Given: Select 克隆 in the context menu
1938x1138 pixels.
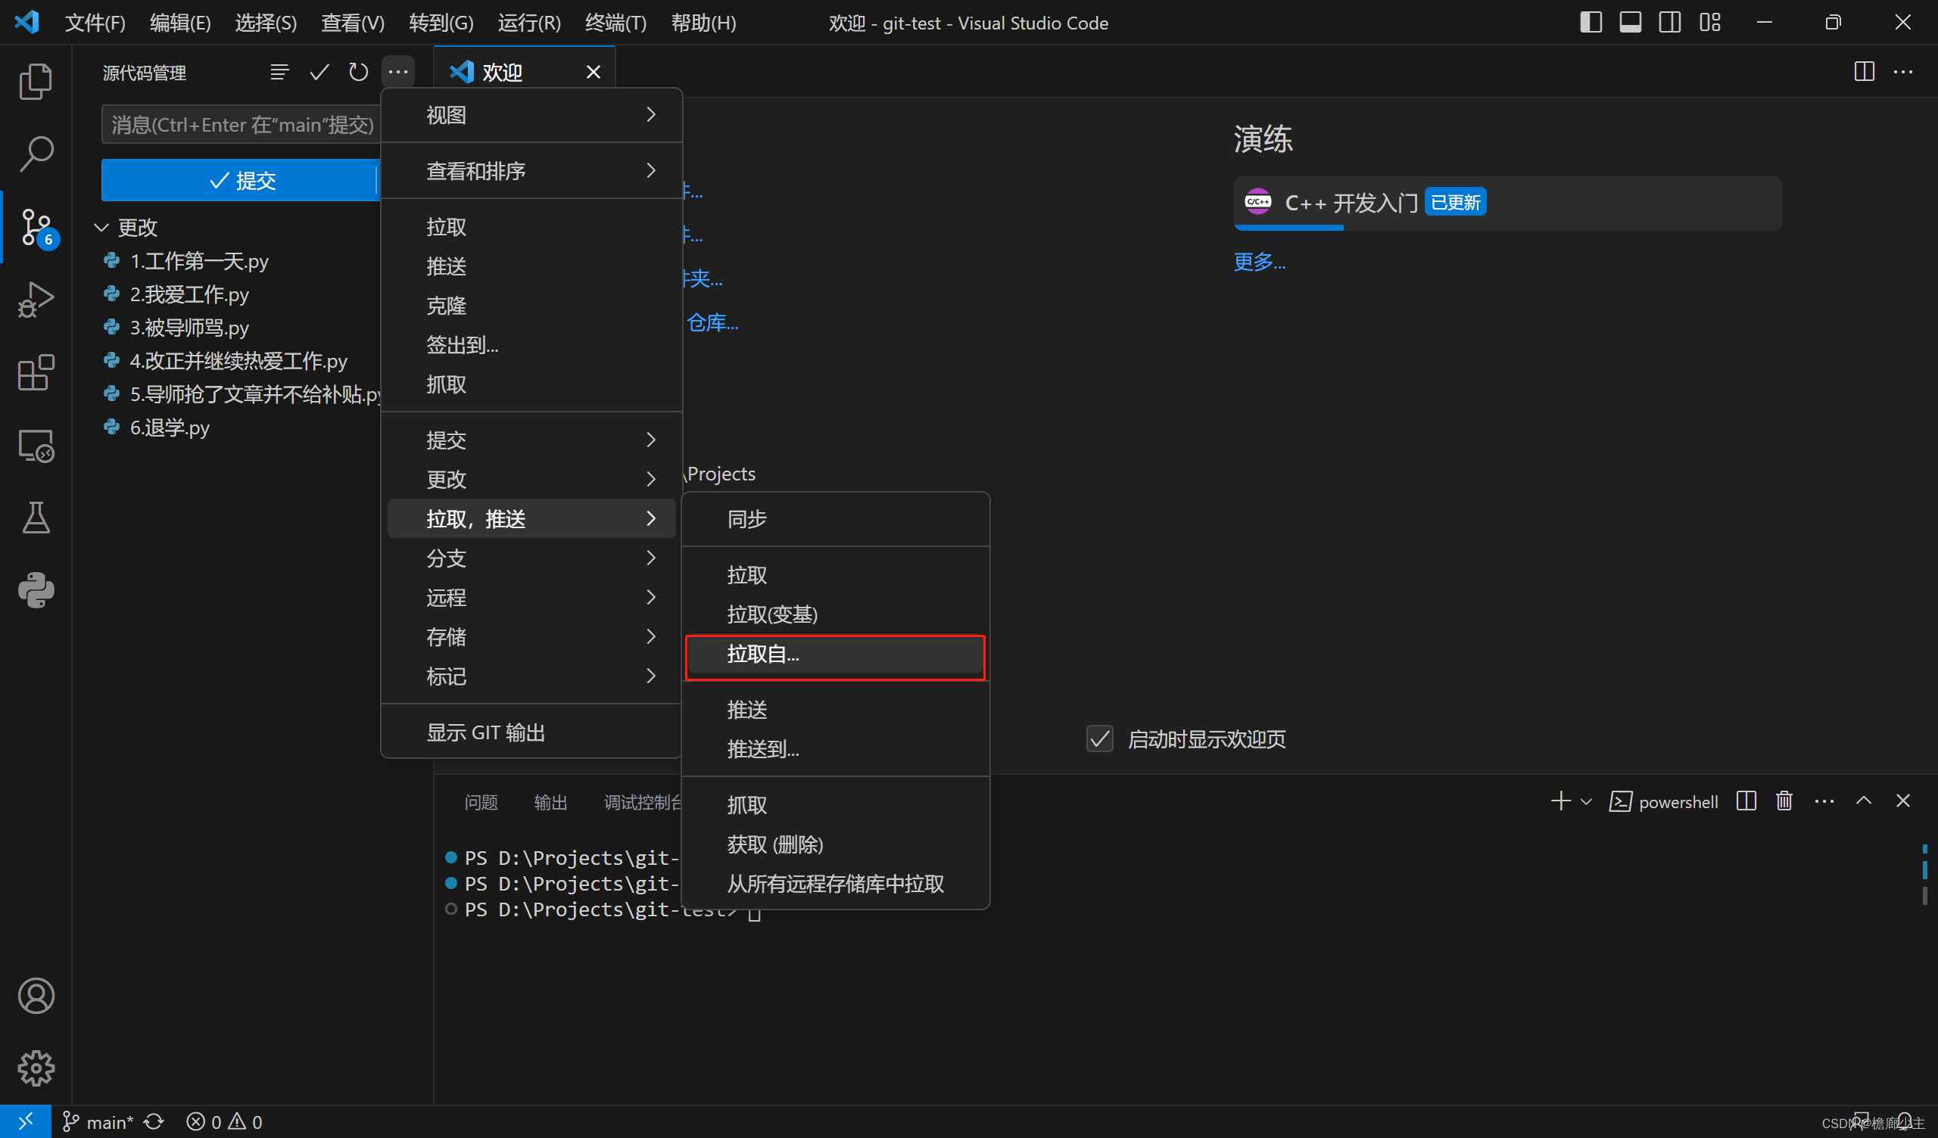Looking at the screenshot, I should coord(531,306).
